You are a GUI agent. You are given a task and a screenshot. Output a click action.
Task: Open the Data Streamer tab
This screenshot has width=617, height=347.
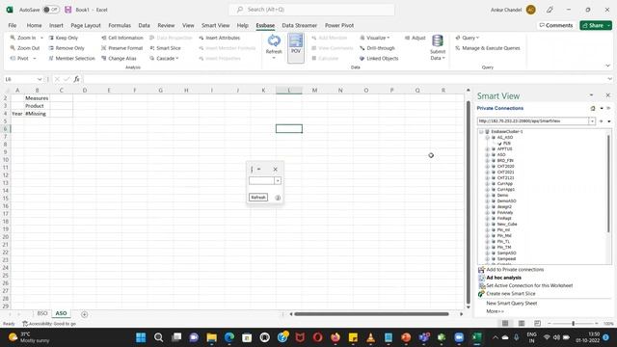pyautogui.click(x=300, y=25)
